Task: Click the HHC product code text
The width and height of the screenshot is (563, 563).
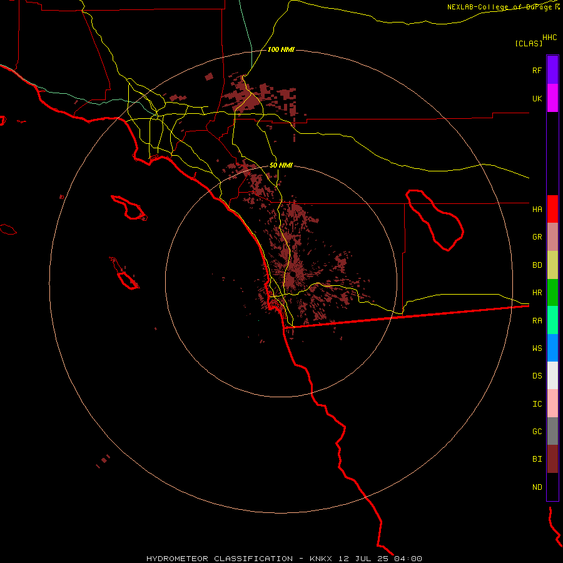Action: [x=550, y=38]
